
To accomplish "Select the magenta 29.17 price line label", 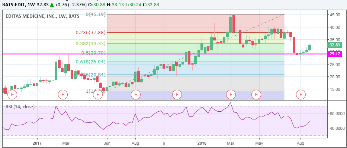I will point(335,54).
